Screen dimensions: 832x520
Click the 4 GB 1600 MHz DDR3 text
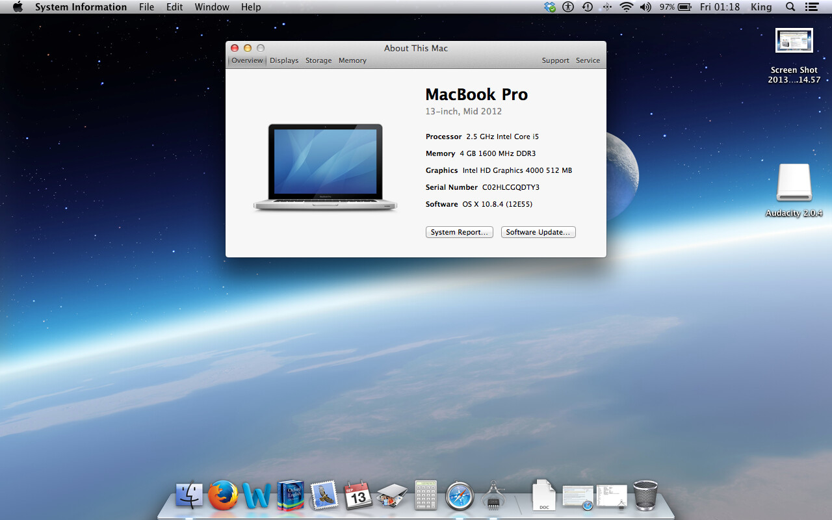tap(498, 153)
